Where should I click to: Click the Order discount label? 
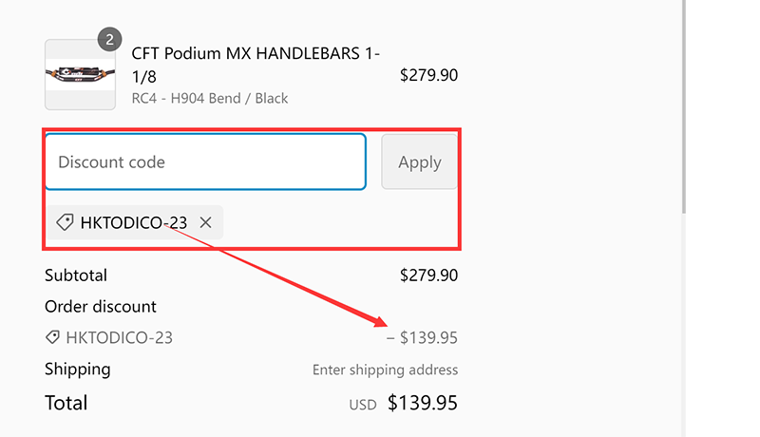(101, 307)
